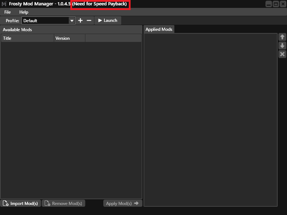Move selected mod up with arrow icon
287x215 pixels.
[282, 37]
